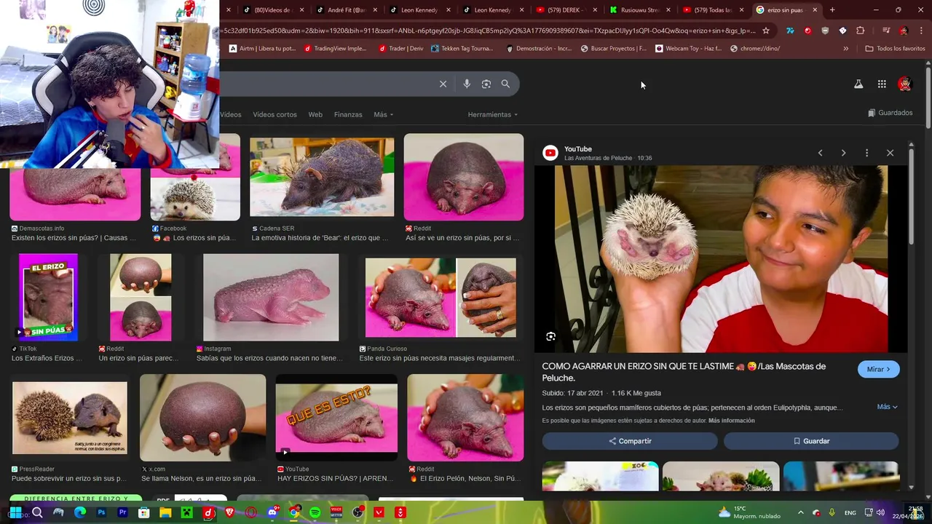Open Google Lens image search icon
This screenshot has height=524, width=932.
click(x=486, y=84)
